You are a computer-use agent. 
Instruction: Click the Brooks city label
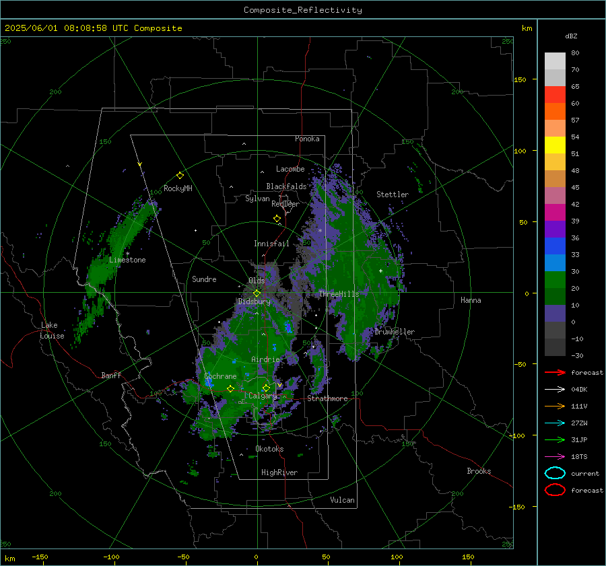[479, 471]
